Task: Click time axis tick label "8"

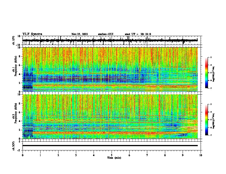Action: pos(165,155)
